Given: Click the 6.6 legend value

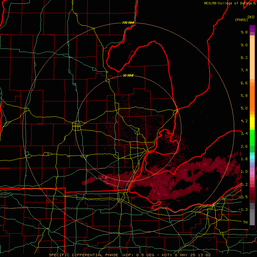Looking at the screenshot, I should [244, 83].
